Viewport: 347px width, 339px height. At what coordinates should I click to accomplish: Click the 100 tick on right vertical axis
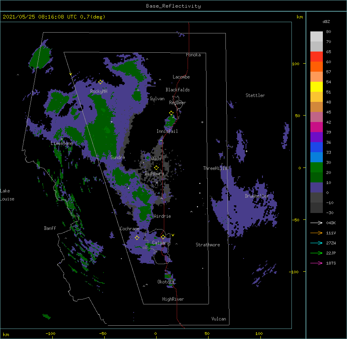(x=295, y=64)
